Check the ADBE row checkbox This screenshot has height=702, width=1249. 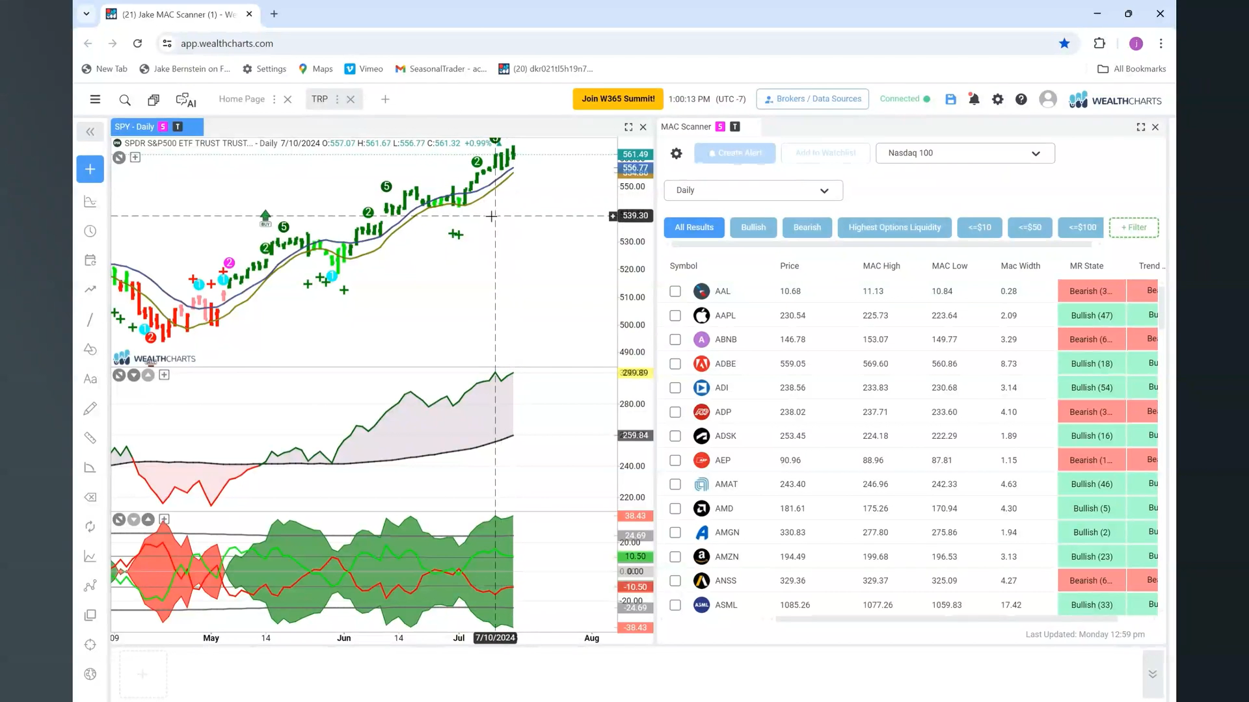coord(675,364)
